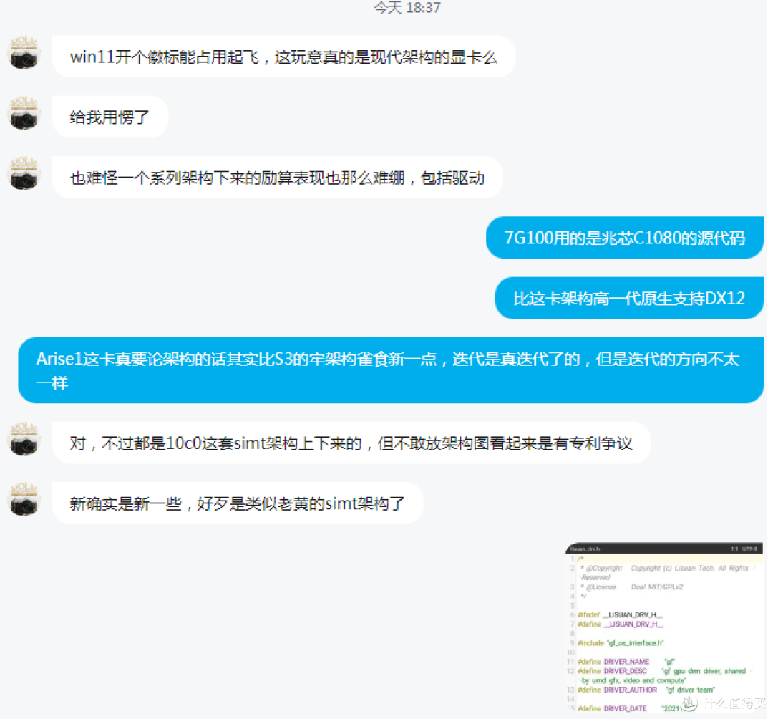
Task: Click message '也难怪一个系列架构下来的励算表现'
Action: [278, 178]
